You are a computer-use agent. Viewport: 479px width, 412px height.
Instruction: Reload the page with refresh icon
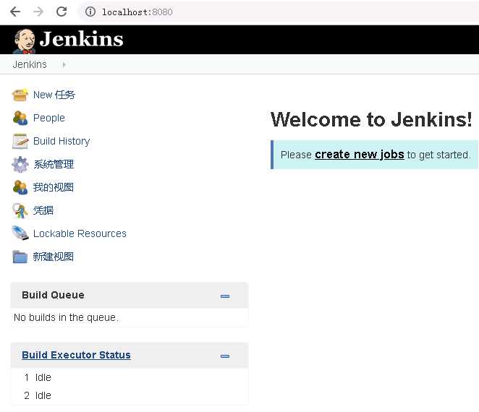62,12
